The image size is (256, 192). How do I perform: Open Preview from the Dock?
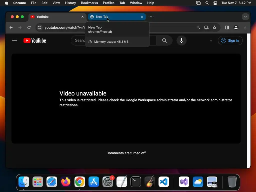212,182
